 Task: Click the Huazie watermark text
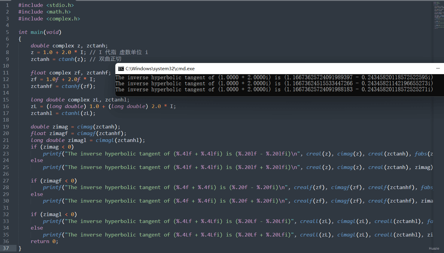coord(434,248)
